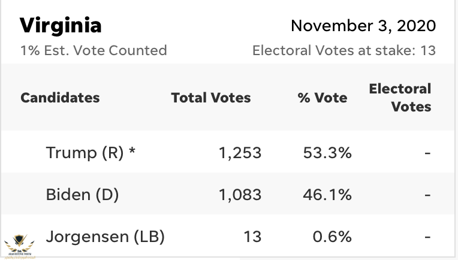Click the electoral votes dash for Trump

(x=427, y=153)
